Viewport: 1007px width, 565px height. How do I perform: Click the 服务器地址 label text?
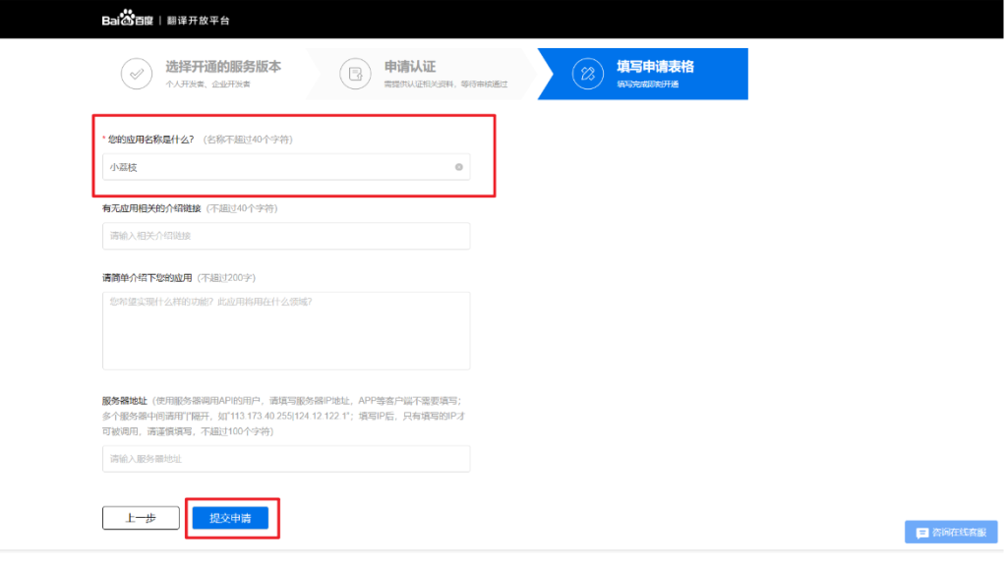[x=125, y=401]
